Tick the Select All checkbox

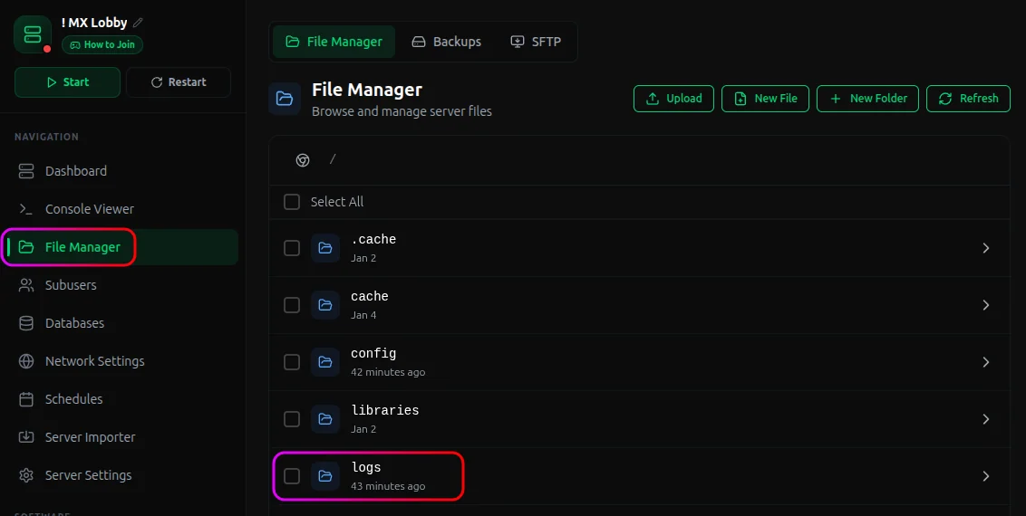(292, 202)
